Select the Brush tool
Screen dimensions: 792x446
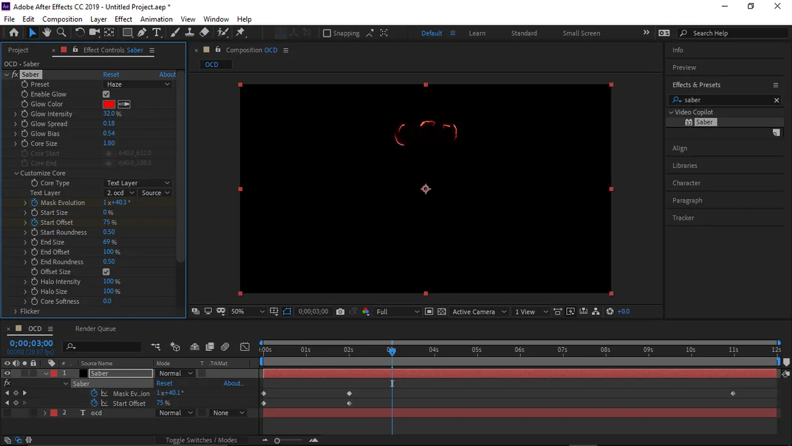175,33
